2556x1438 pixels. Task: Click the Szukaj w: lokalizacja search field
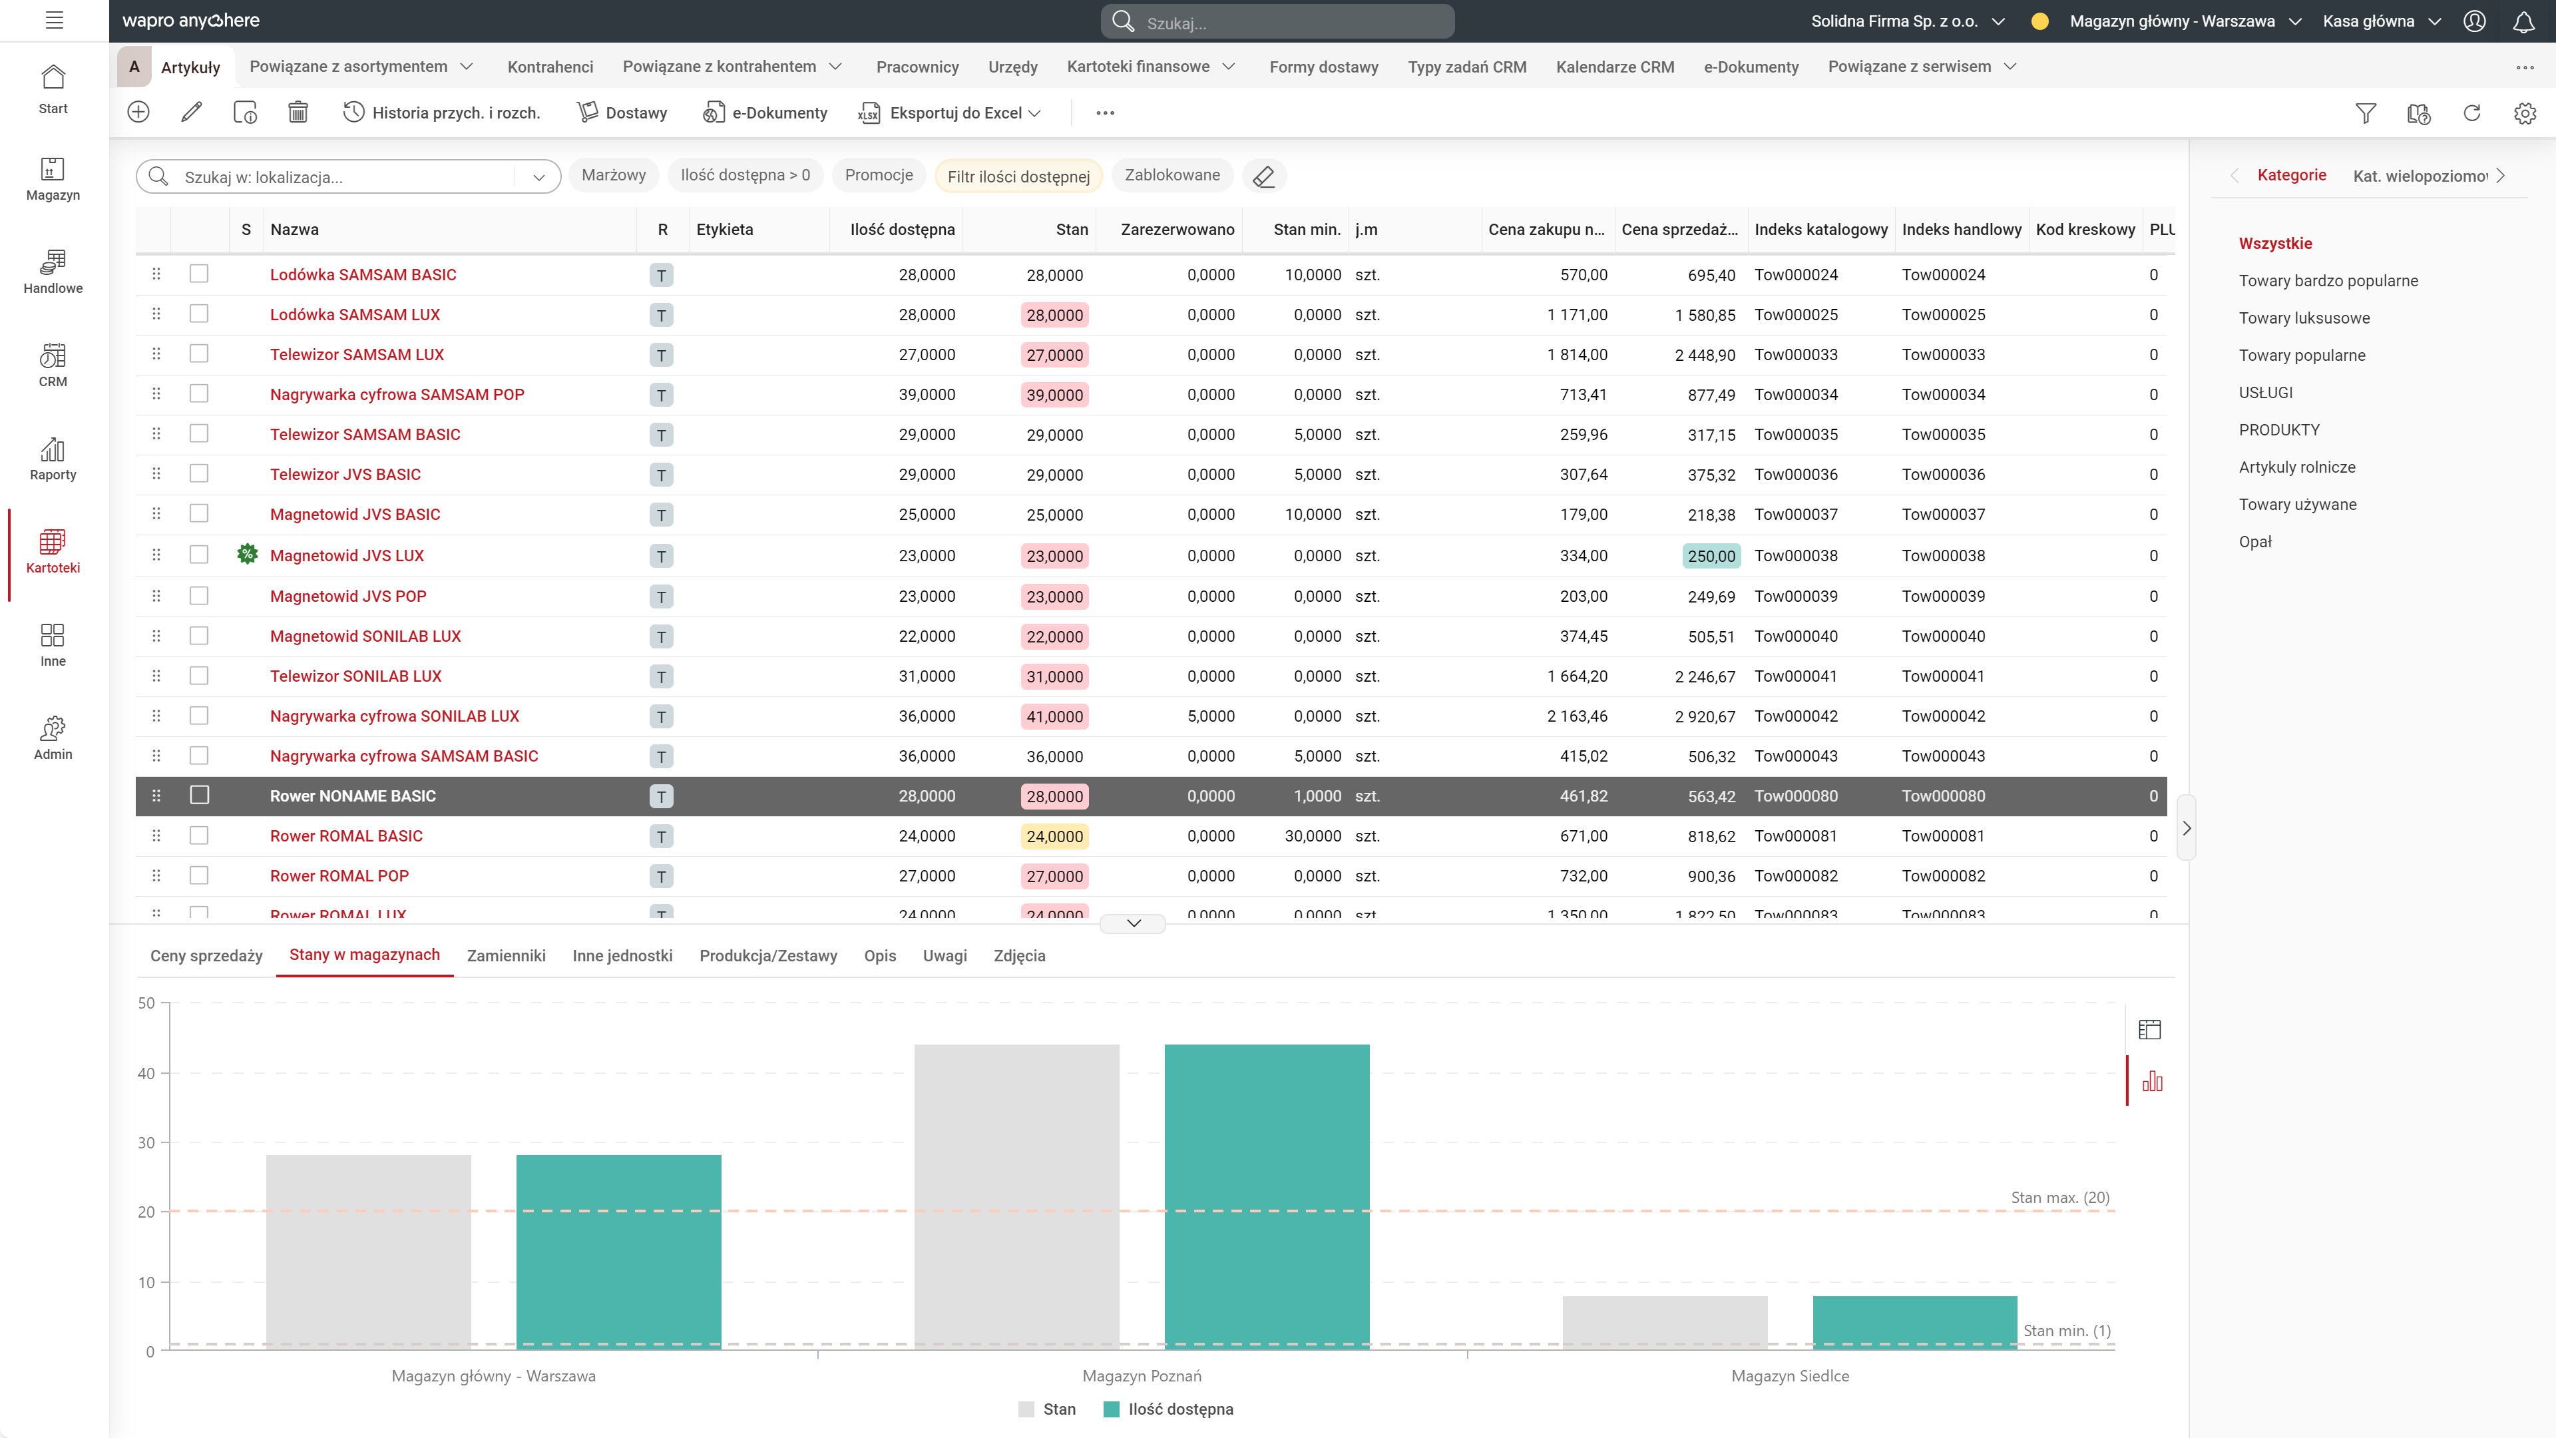pyautogui.click(x=337, y=176)
